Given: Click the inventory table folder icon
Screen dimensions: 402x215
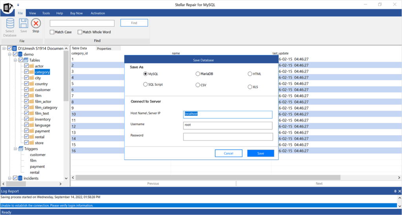Looking at the screenshot, I should (x=31, y=119).
